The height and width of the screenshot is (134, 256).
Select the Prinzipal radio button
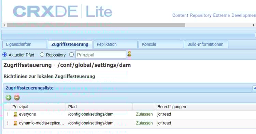click(x=71, y=55)
